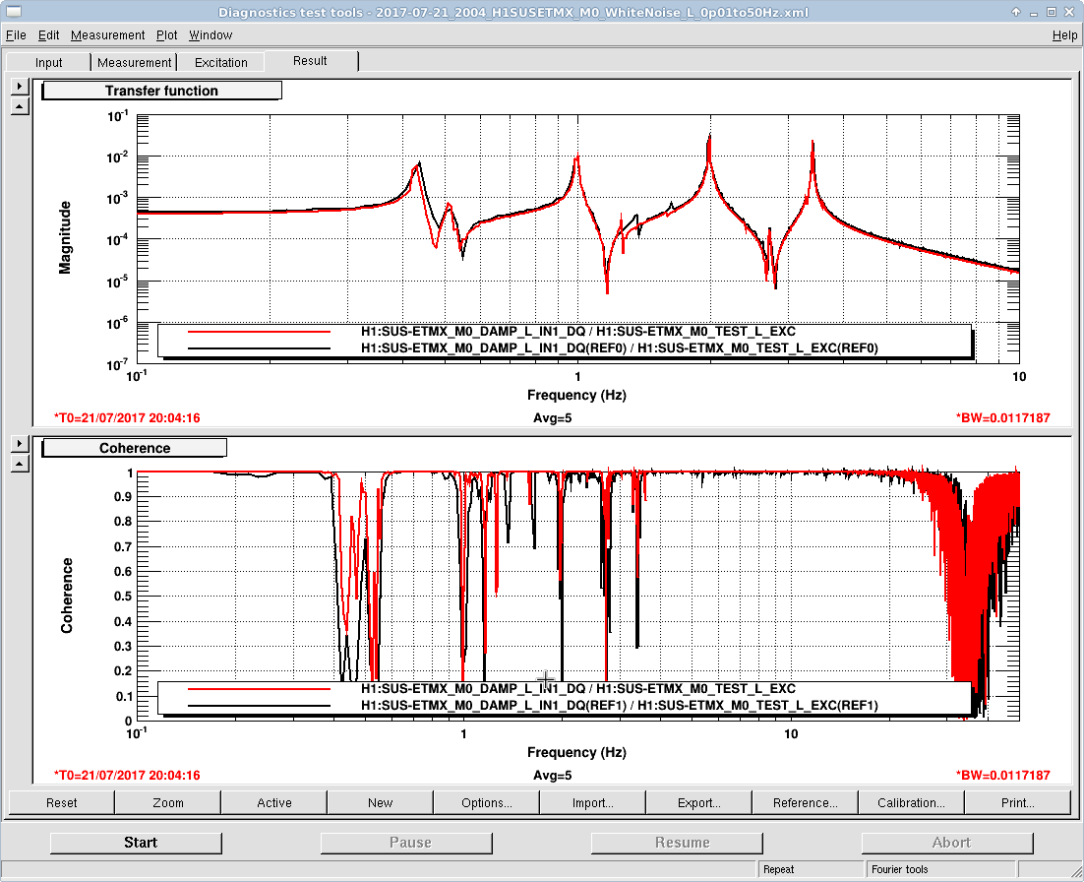Open the Window menu
The image size is (1084, 882).
tap(211, 35)
